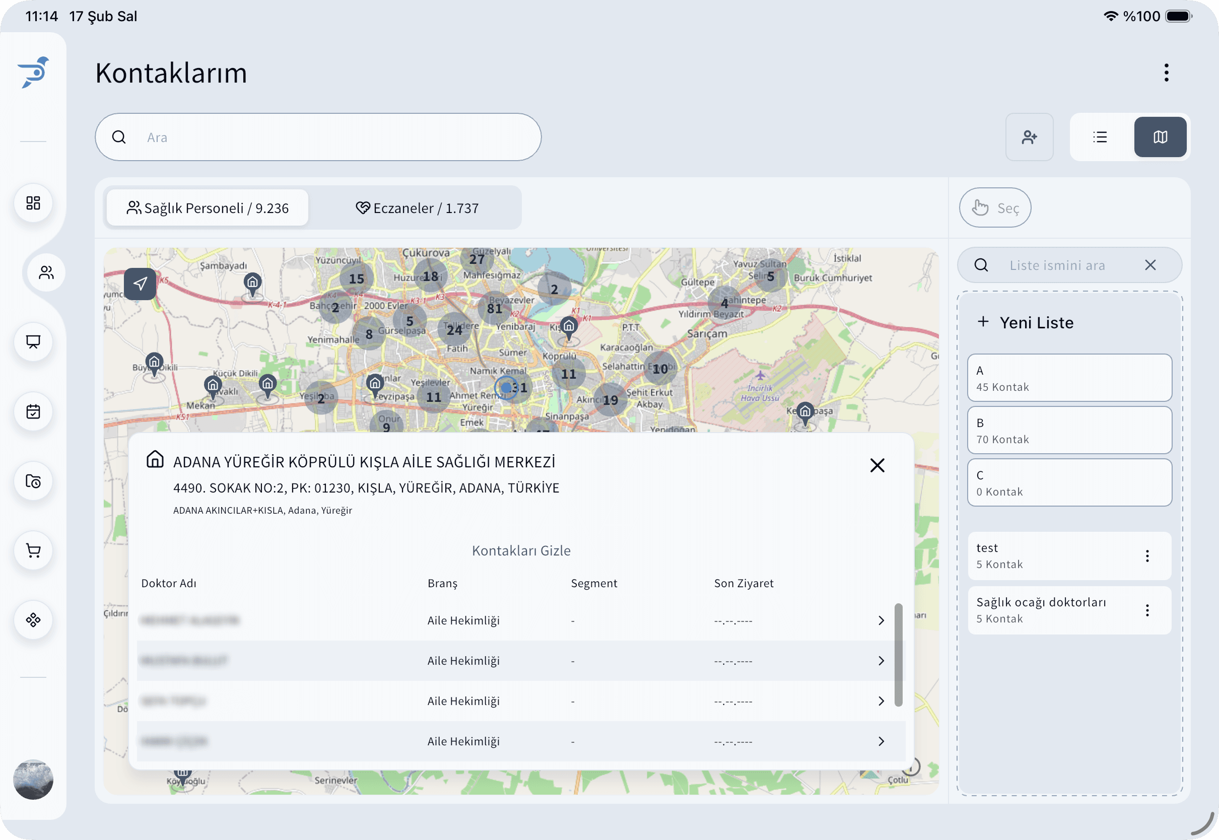The image size is (1219, 840).
Task: Open the presentation board icon in sidebar
Action: (x=33, y=342)
